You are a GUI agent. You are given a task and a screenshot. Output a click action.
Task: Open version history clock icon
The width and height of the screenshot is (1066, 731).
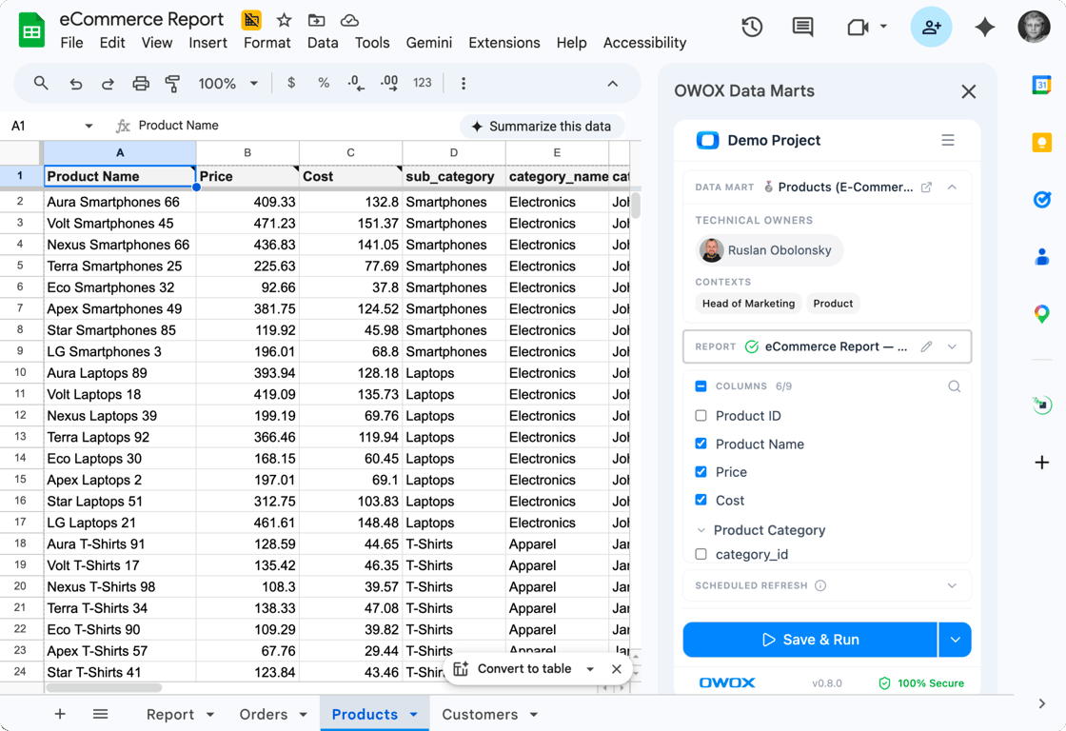(752, 28)
